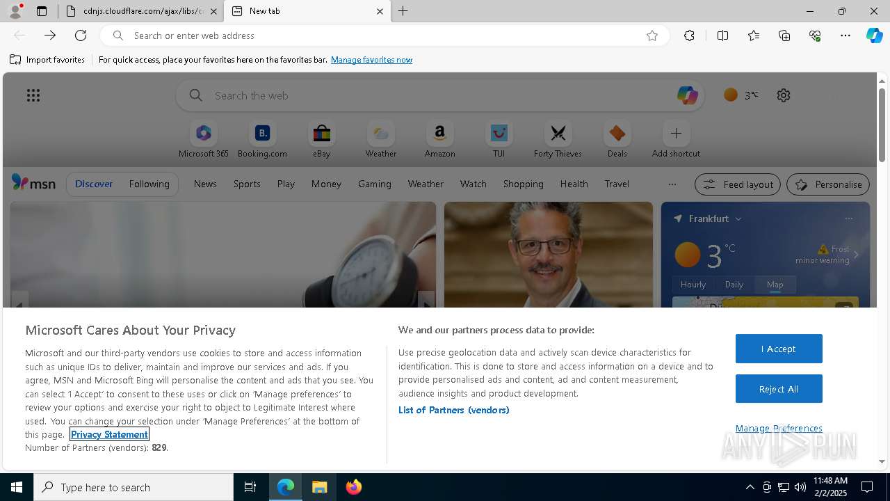Switch to the Following tab
890x501 pixels.
(149, 184)
